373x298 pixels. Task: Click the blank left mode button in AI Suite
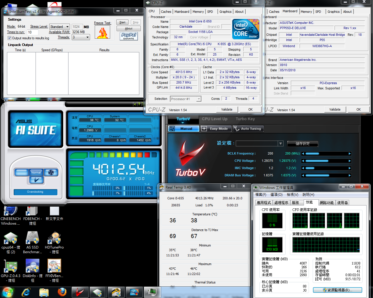[x=22, y=173]
